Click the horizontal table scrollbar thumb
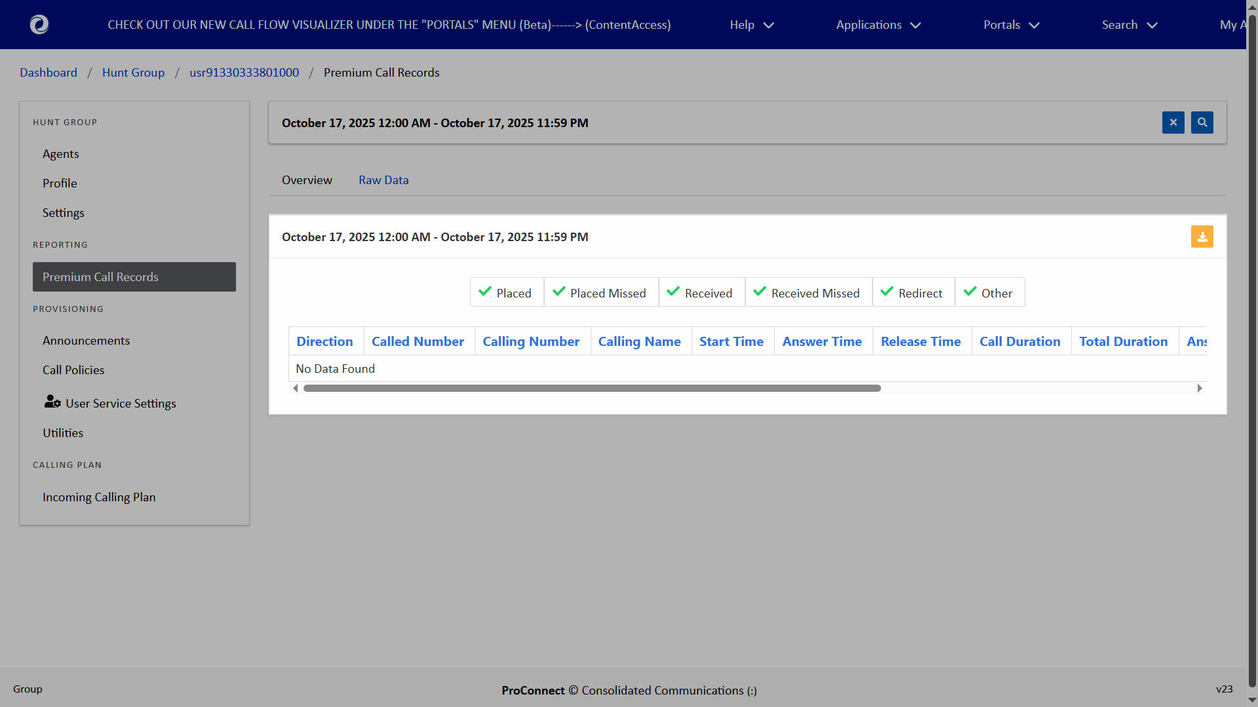1258x707 pixels. [x=591, y=389]
